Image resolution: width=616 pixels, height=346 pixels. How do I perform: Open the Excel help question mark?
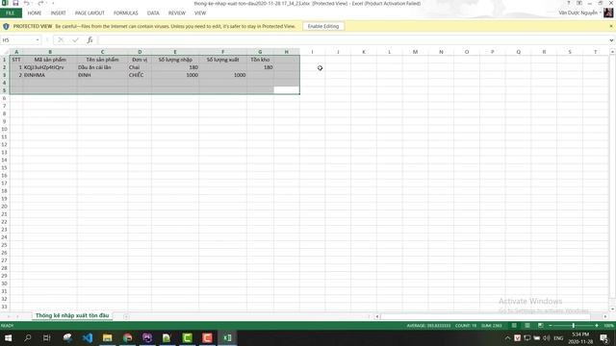pos(569,3)
